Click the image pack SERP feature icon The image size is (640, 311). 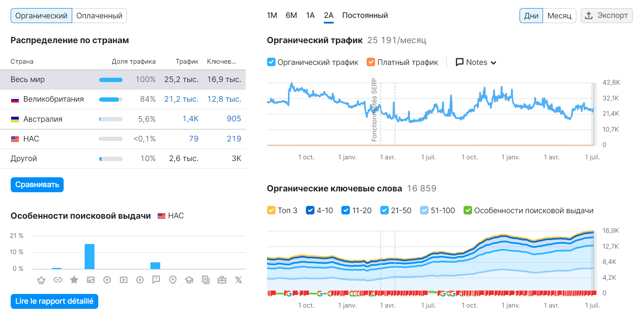91,280
